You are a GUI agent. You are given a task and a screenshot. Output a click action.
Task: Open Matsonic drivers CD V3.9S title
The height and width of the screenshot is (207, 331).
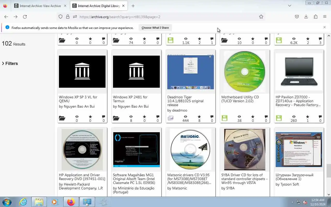(x=189, y=179)
